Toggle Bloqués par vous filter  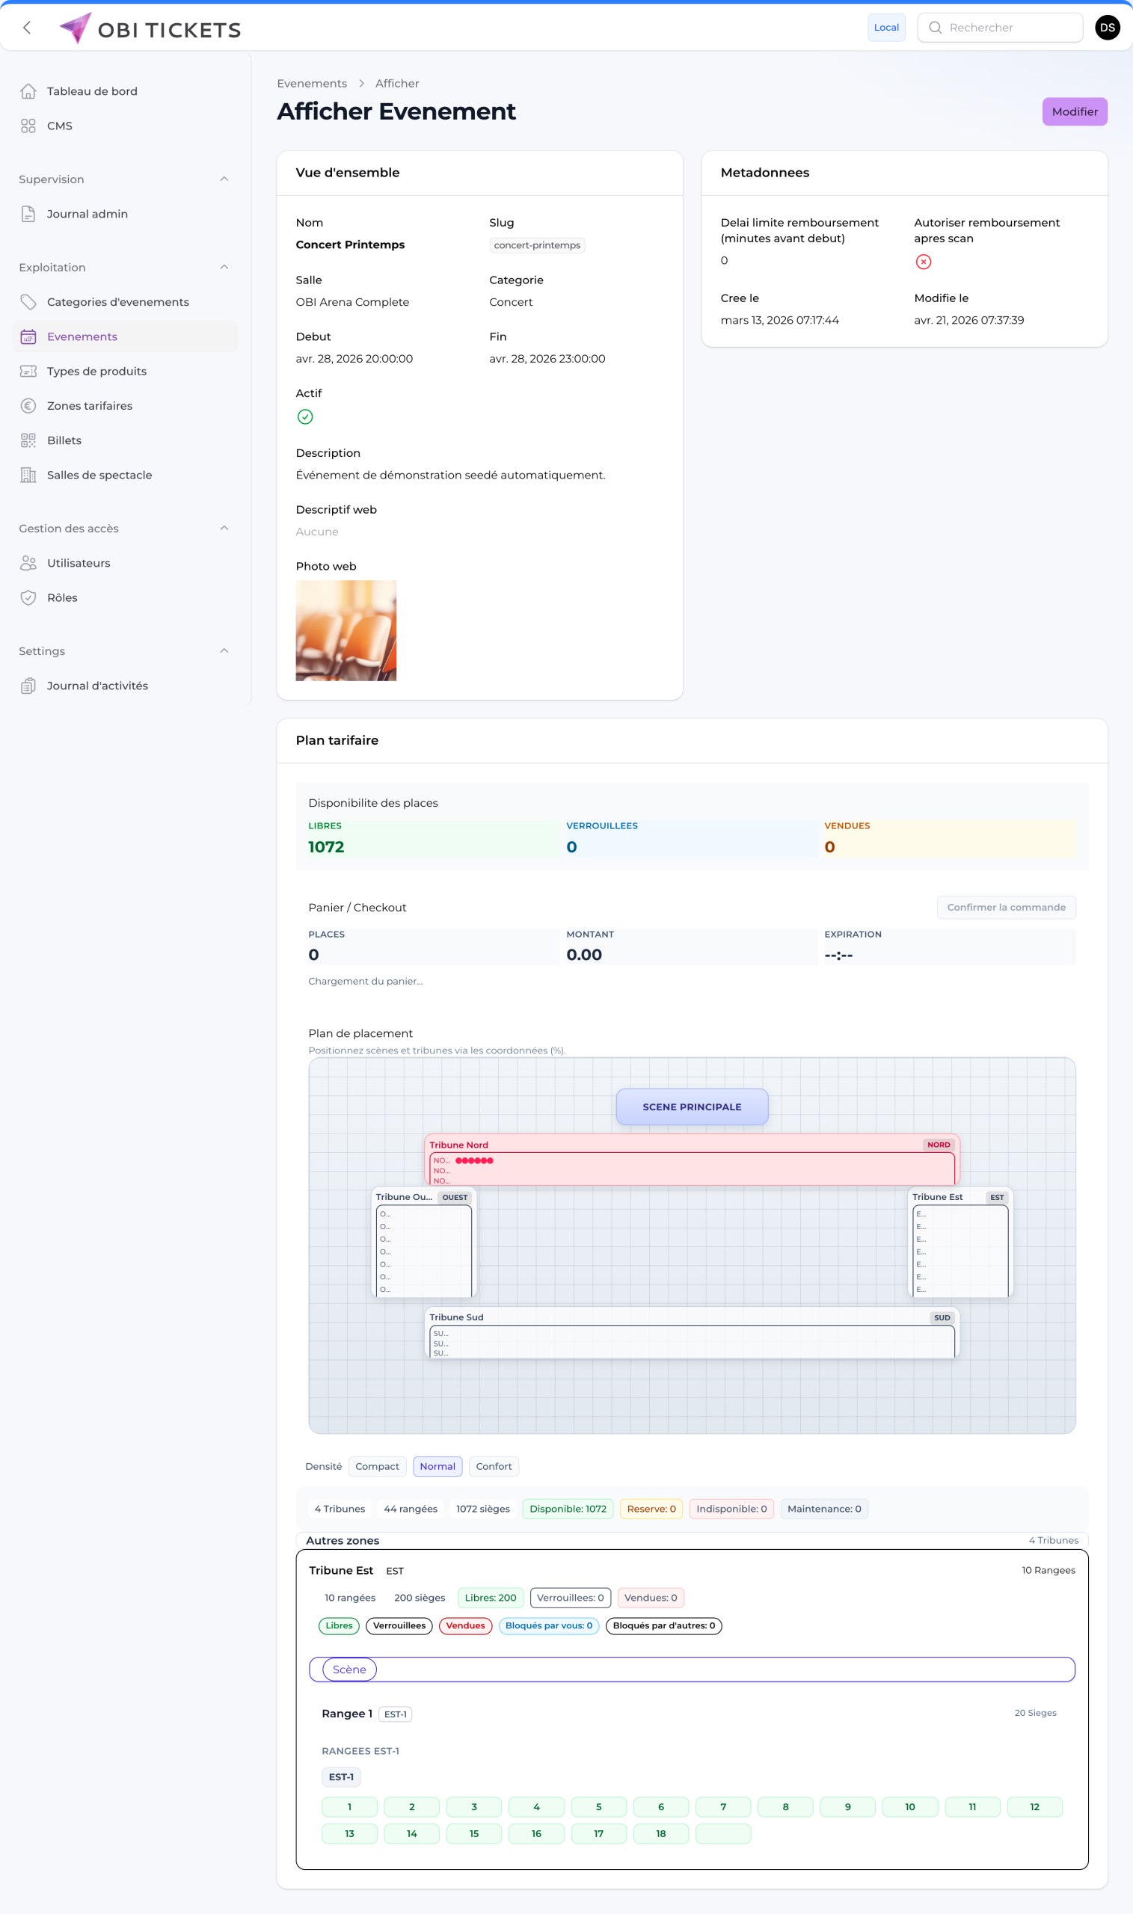[549, 1625]
